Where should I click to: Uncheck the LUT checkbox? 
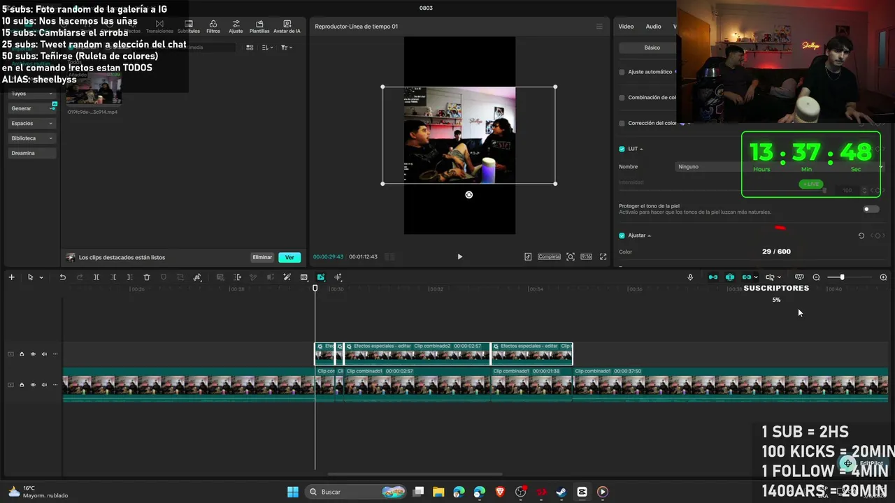click(x=622, y=149)
